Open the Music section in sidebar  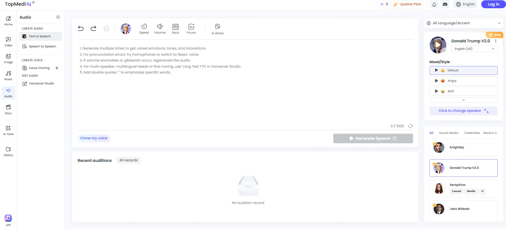point(8,76)
